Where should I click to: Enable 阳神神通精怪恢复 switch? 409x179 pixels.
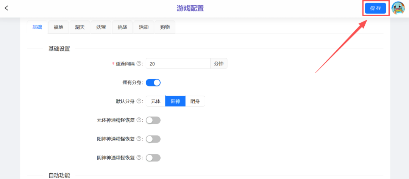153,139
